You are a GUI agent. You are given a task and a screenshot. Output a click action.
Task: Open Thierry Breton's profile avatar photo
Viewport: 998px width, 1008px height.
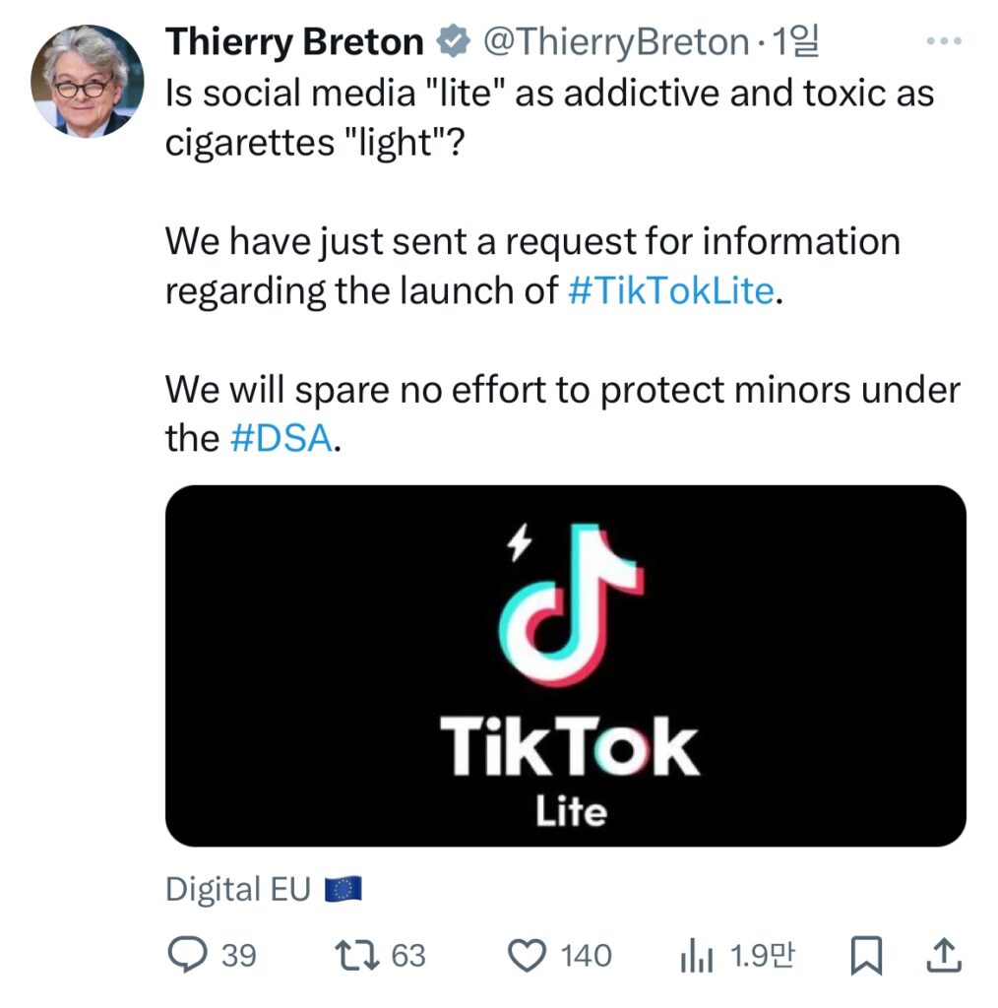coord(88,82)
